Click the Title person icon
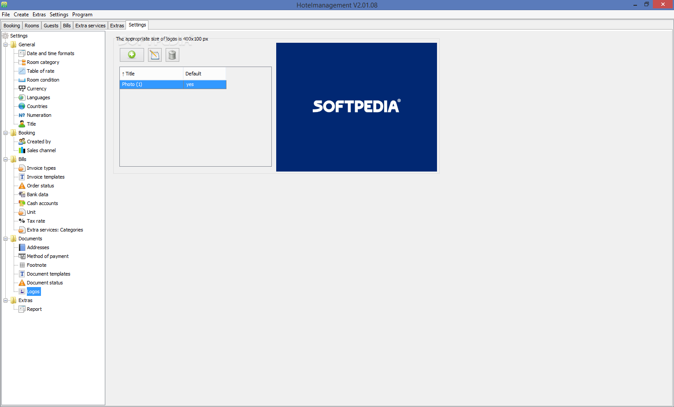Viewport: 674px width, 407px height. [22, 124]
